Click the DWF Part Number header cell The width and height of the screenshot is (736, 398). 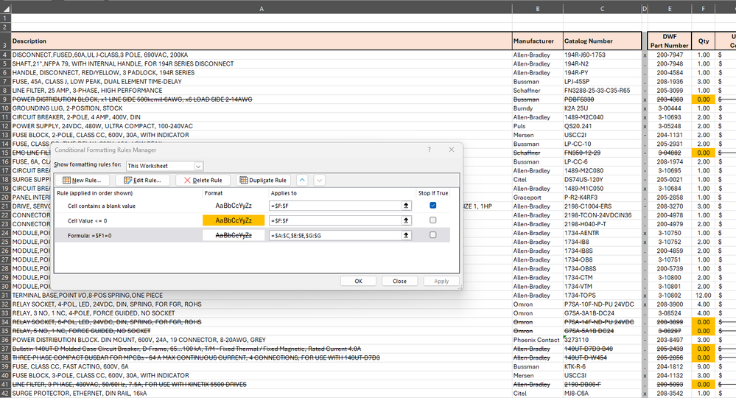pyautogui.click(x=670, y=41)
